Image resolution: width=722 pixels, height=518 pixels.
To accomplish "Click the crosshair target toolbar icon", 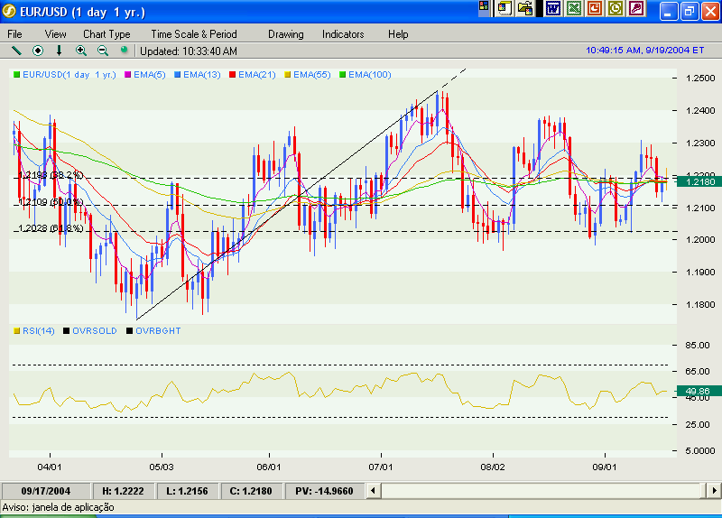I will click(x=38, y=51).
